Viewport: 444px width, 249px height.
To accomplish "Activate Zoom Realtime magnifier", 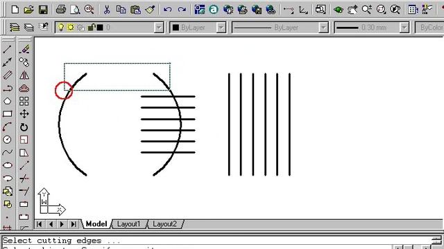I will pos(367,10).
